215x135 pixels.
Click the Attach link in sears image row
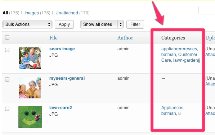click(210, 55)
